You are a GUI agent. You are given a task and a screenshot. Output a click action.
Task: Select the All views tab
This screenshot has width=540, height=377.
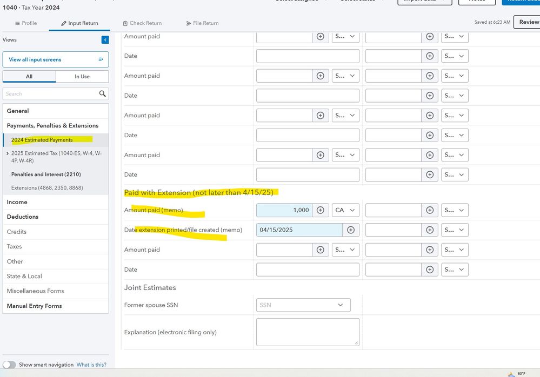(x=29, y=76)
